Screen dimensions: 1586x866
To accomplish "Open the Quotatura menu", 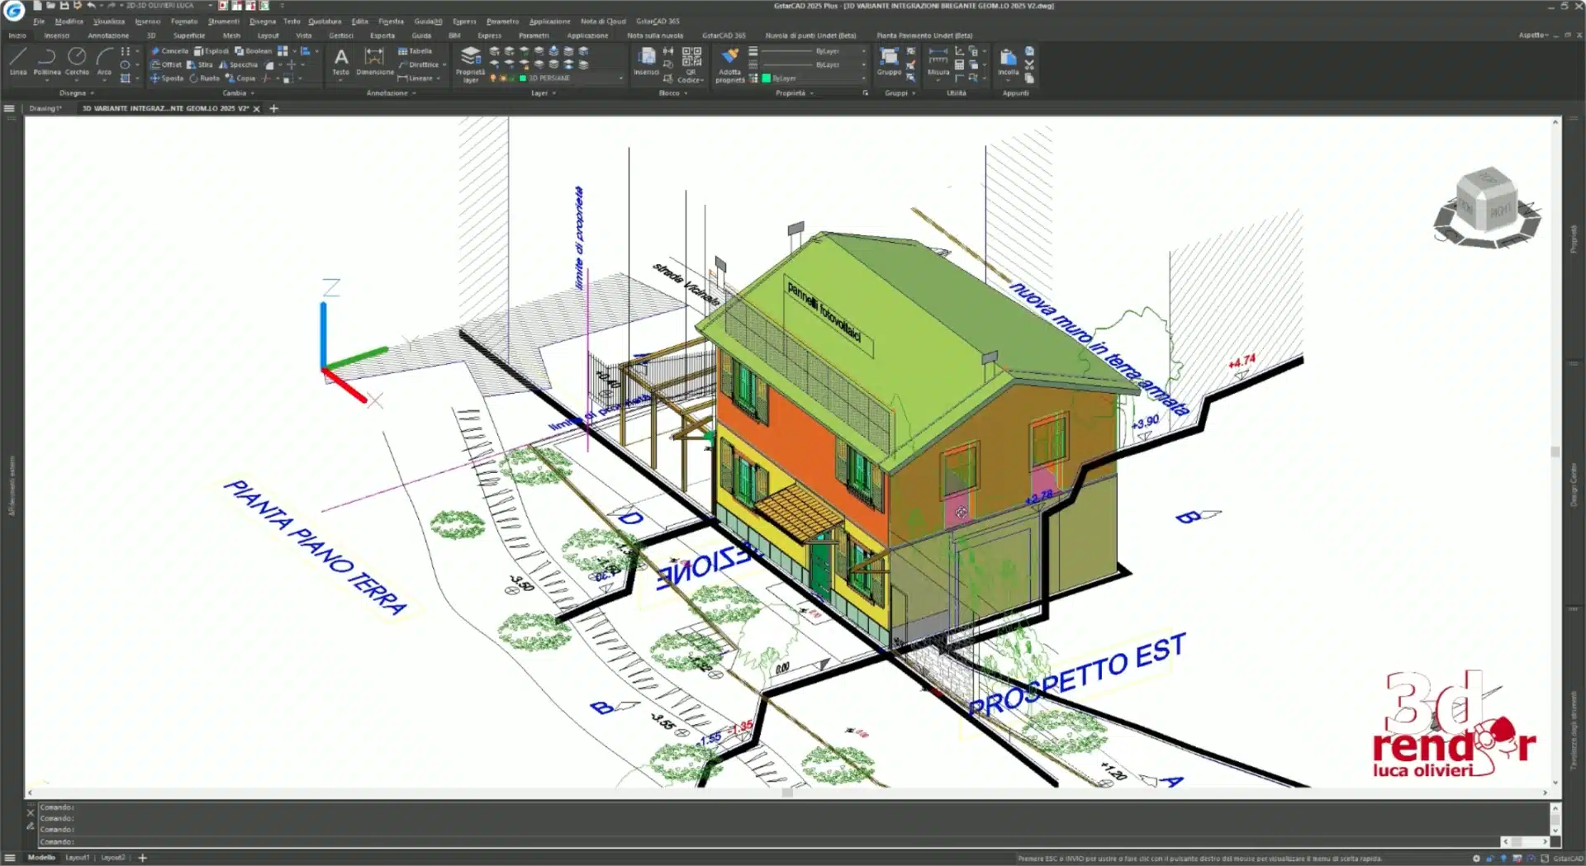I will [325, 21].
